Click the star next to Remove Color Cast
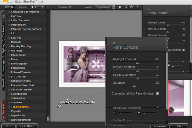192x128 pixels. point(9,85)
